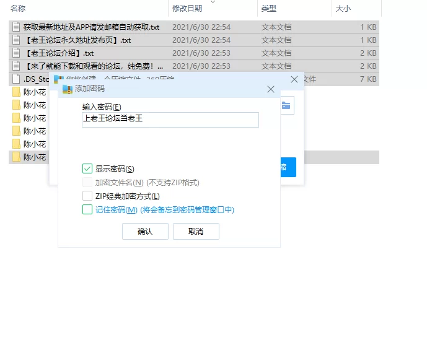Sort files by 修改日期 column header

[x=187, y=9]
